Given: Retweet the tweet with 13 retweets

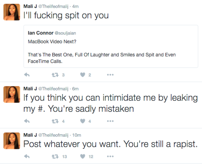Looking at the screenshot, I should (55, 157).
